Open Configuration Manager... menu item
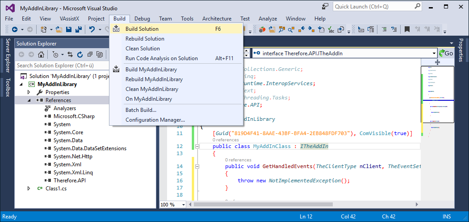469x222 pixels. pyautogui.click(x=176, y=120)
